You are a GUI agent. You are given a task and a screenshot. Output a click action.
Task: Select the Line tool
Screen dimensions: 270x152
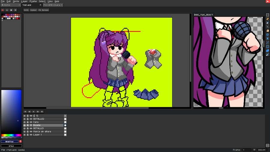267,42
